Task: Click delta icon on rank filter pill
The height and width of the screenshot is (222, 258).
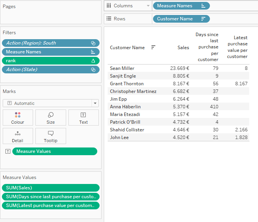Action: tap(93, 61)
